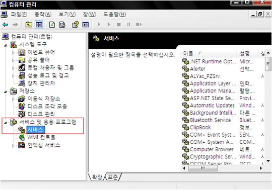Click the 이벤트 뷰어 tree icon
Viewport: 272px width, 190px height.
[22, 52]
